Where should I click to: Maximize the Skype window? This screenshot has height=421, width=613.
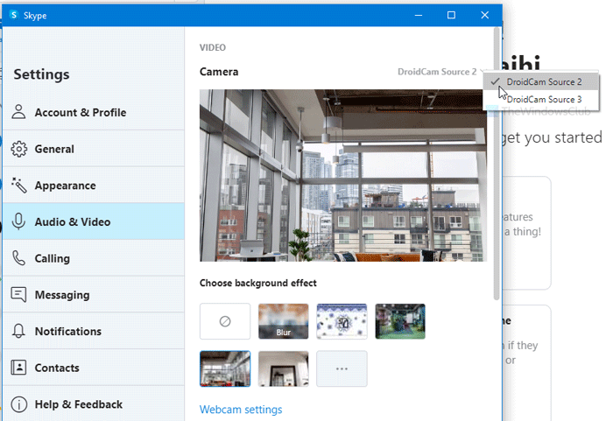451,15
